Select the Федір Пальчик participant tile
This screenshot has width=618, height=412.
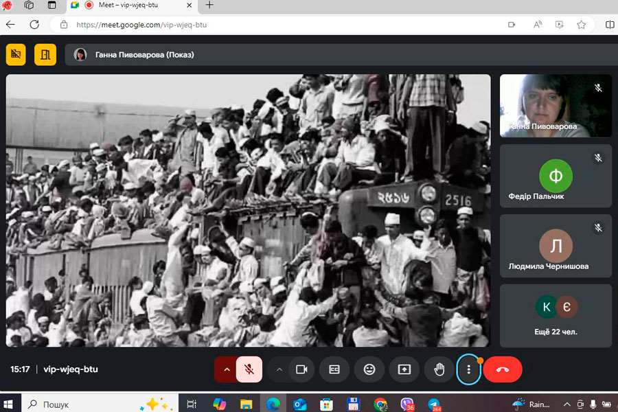point(556,176)
